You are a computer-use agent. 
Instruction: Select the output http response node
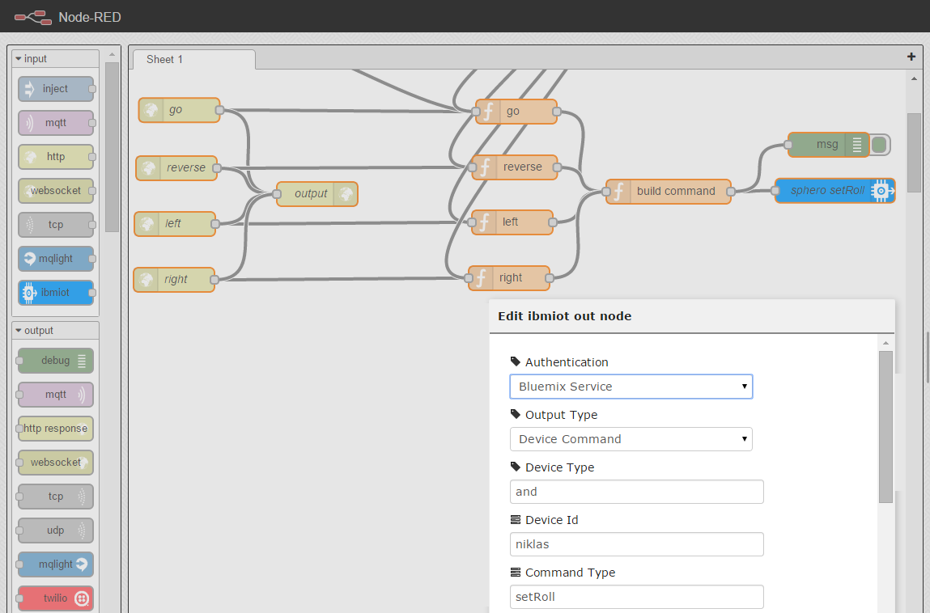tap(317, 194)
